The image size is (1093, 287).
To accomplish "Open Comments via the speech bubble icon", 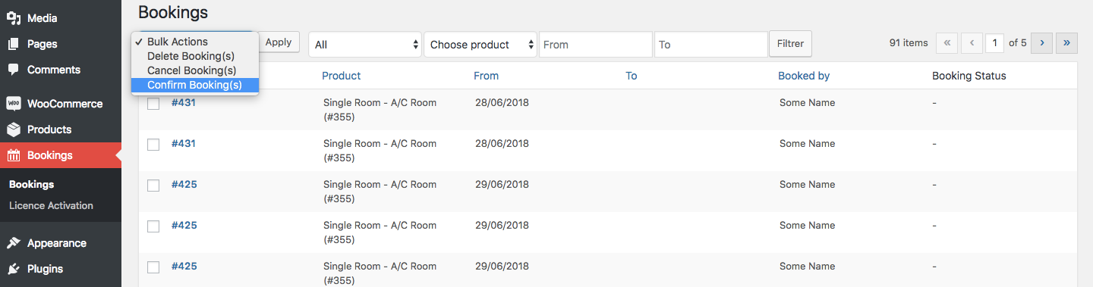I will point(14,70).
